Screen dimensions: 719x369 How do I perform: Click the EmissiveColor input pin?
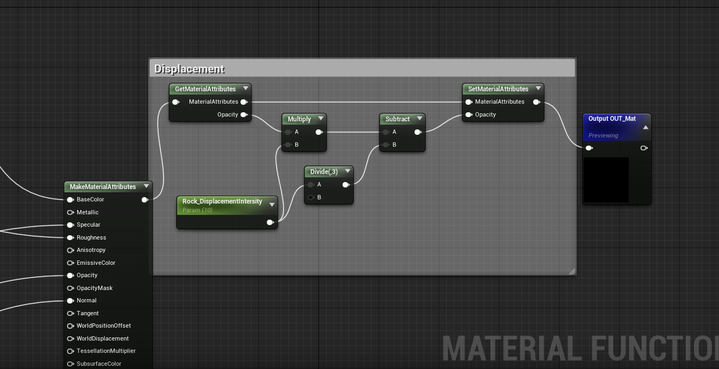(70, 263)
